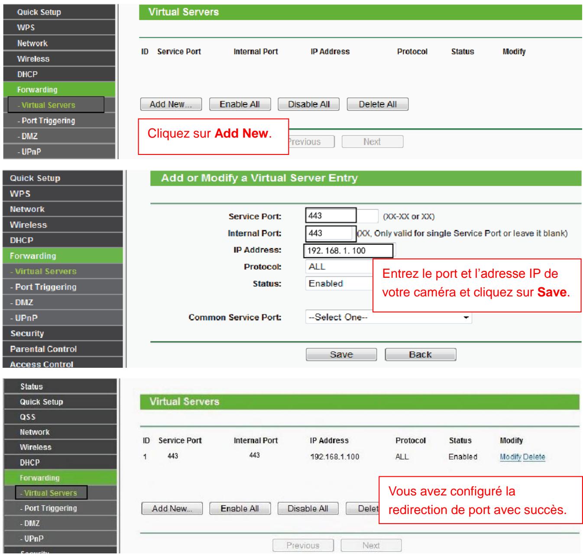Click the Delete All button

(x=378, y=104)
